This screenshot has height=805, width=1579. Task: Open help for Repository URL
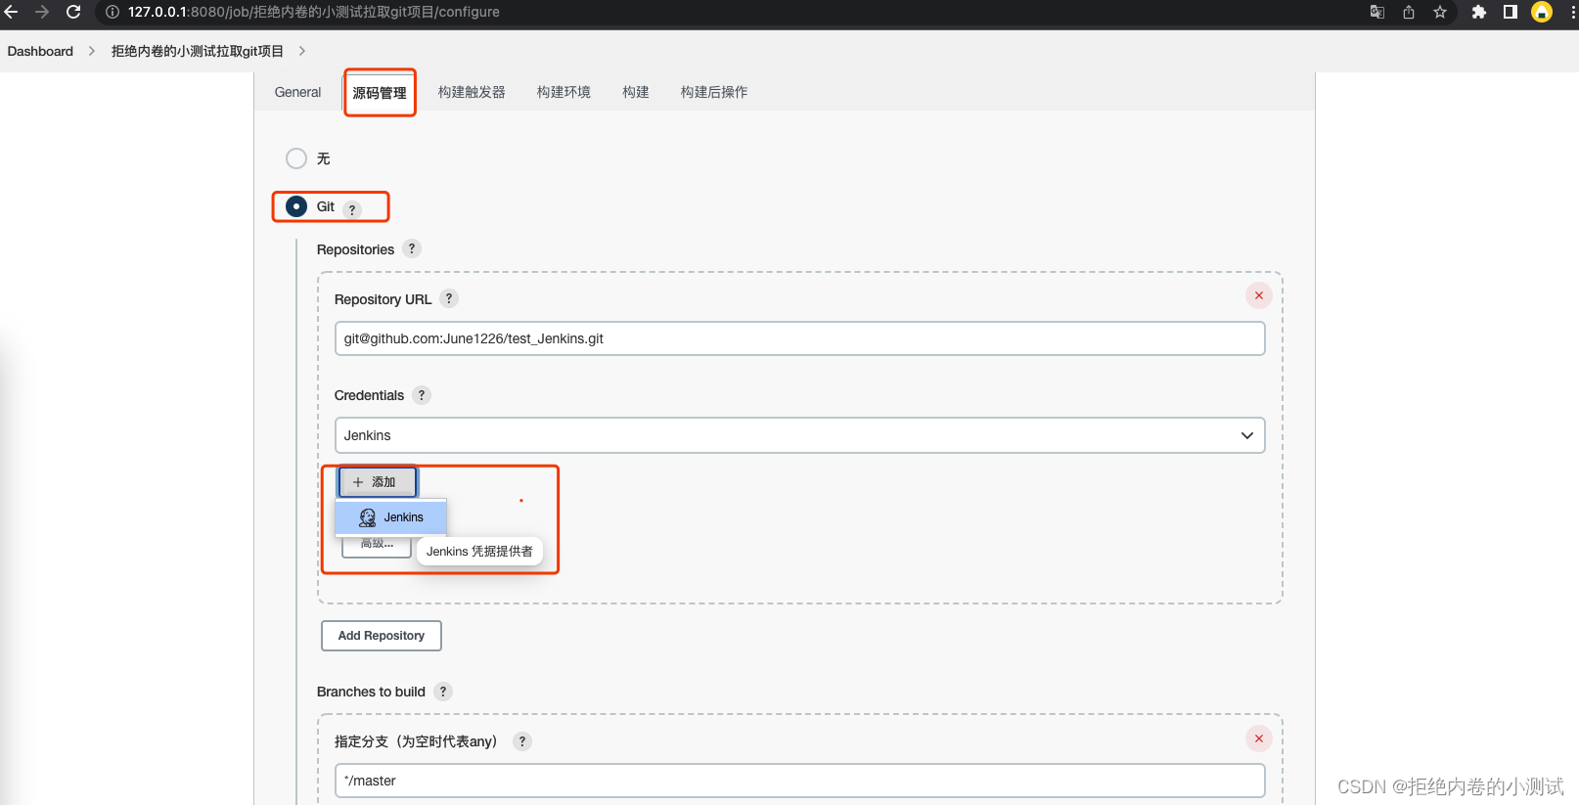tap(449, 298)
